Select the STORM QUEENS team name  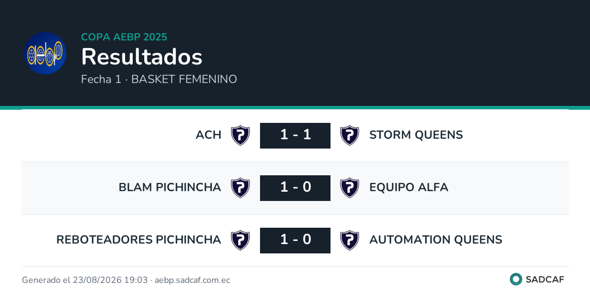pos(416,135)
